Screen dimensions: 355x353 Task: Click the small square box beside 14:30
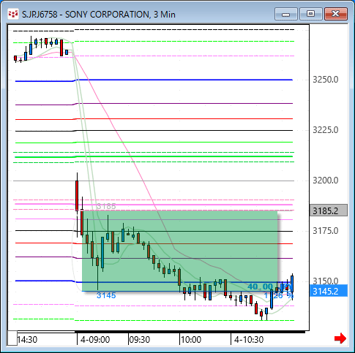(12, 338)
